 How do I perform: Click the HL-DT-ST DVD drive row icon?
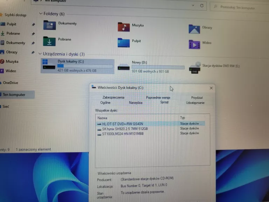click(99, 124)
